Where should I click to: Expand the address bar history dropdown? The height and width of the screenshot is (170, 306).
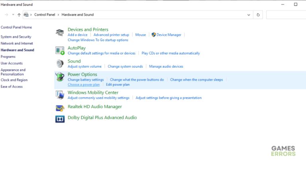coord(249,15)
